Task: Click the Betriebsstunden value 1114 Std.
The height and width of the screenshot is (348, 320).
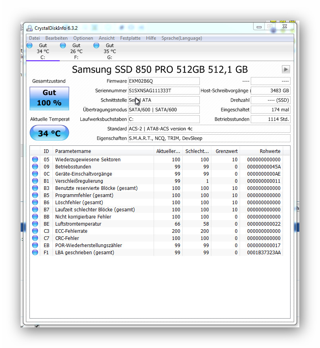Action: (x=271, y=119)
